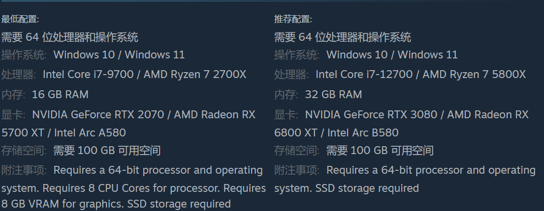Click the 推荐配置 heading
Viewport: 544px width, 211px height.
pos(293,19)
